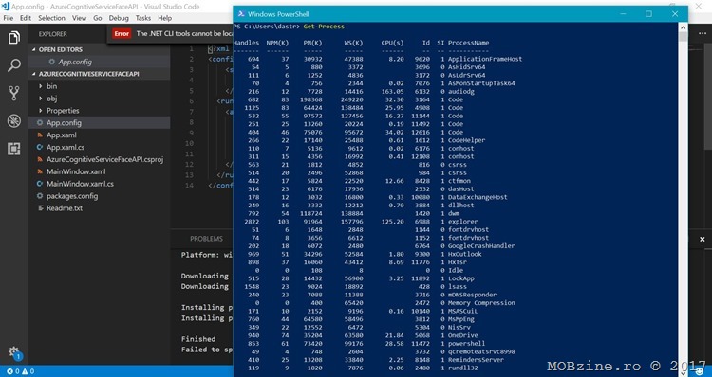Open the Source Control view
712x377 pixels.
point(13,93)
